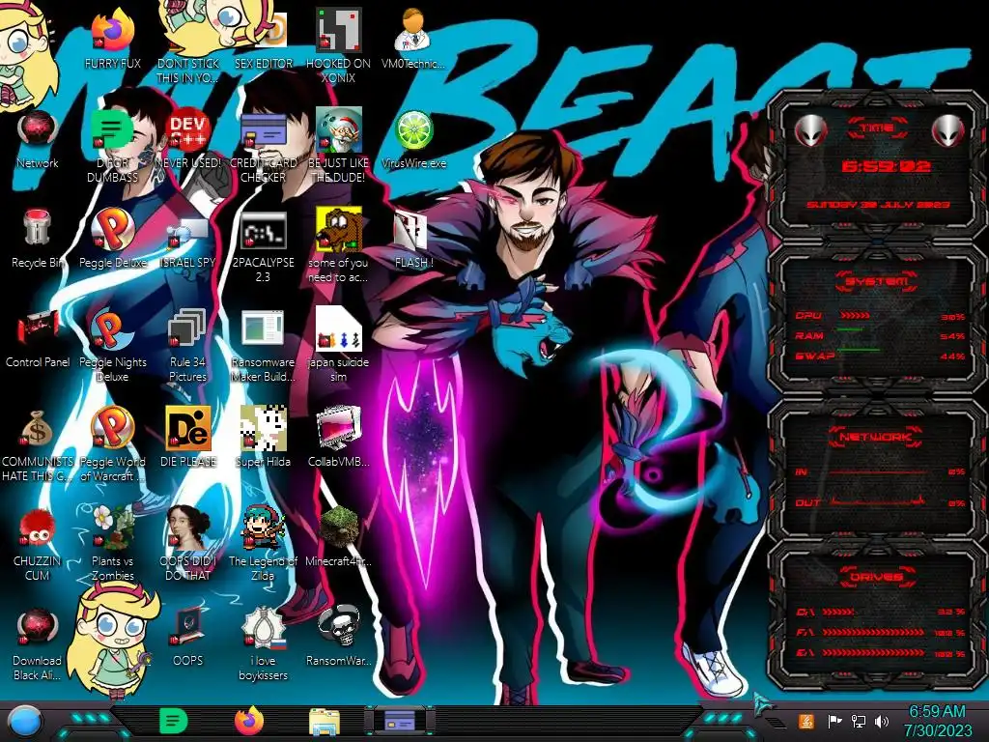
Task: Open Minecraft4Fr... grass block icon
Action: tap(338, 527)
